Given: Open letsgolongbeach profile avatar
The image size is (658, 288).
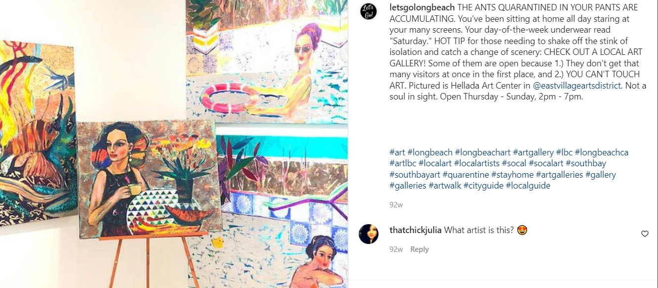Looking at the screenshot, I should click(368, 11).
